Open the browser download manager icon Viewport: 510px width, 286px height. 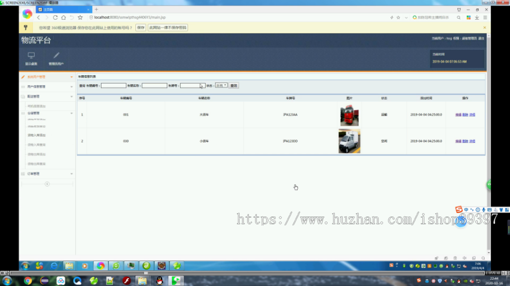[477, 18]
